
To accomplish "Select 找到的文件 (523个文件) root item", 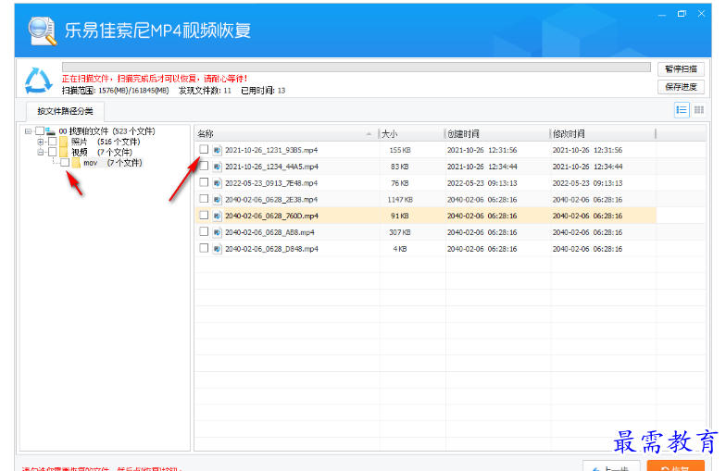I will click(107, 131).
